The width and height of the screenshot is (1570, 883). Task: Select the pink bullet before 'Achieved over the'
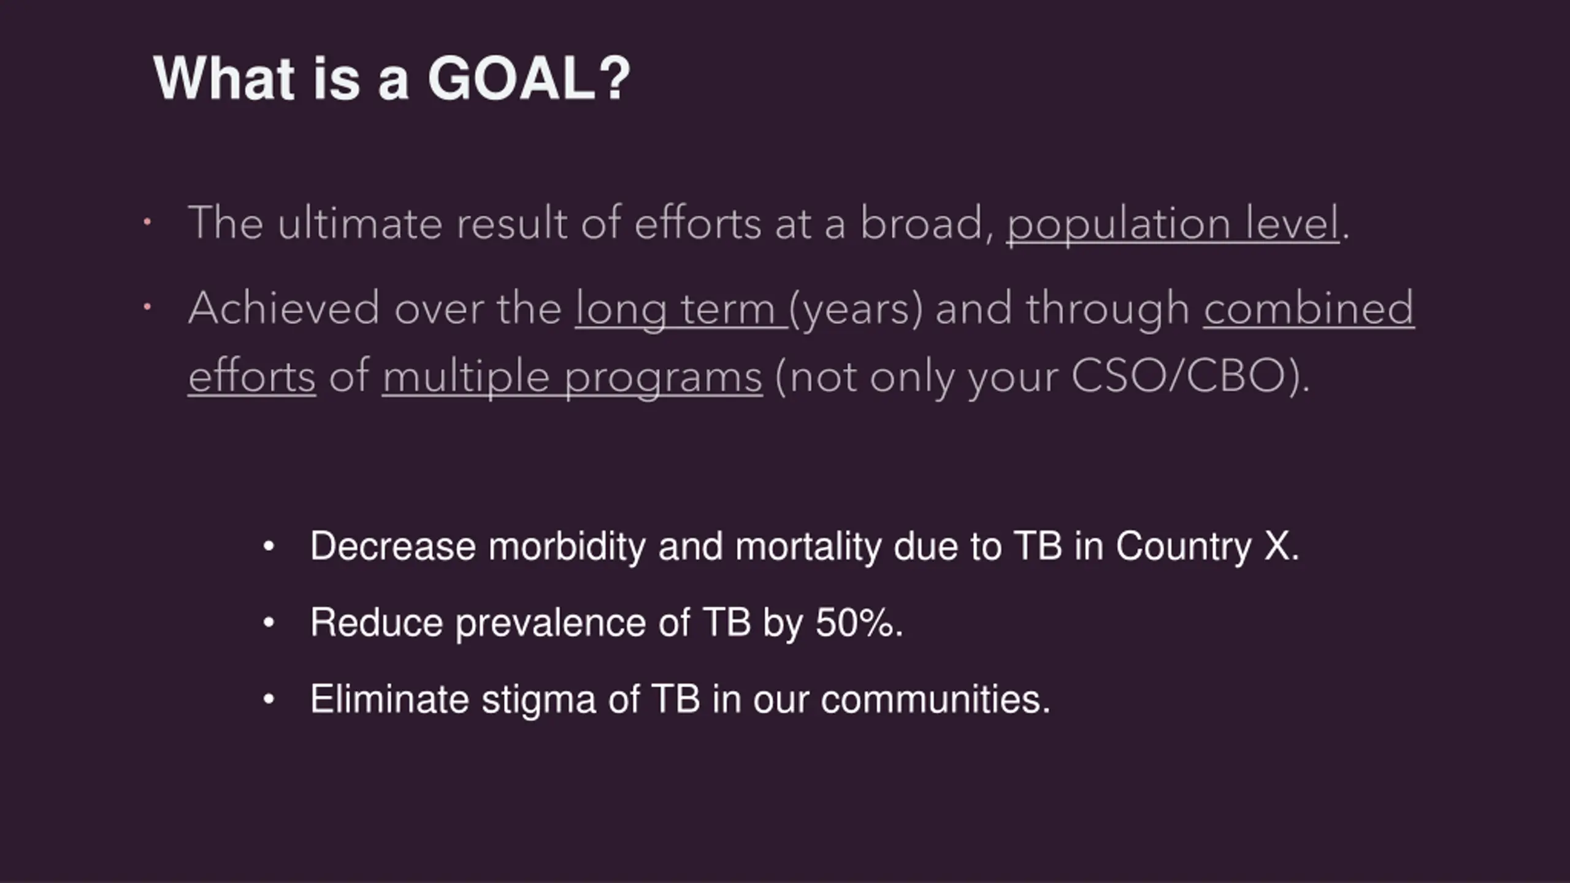coord(147,307)
